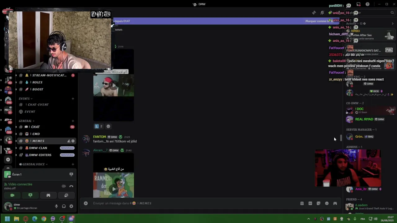The width and height of the screenshot is (397, 223).
Task: Open member 6.aadem in the member list
Action: click(x=370, y=207)
